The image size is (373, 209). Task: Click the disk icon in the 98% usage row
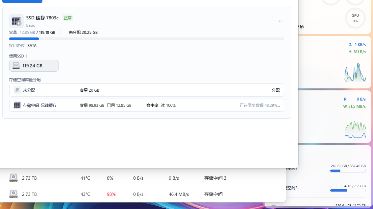click(x=13, y=194)
